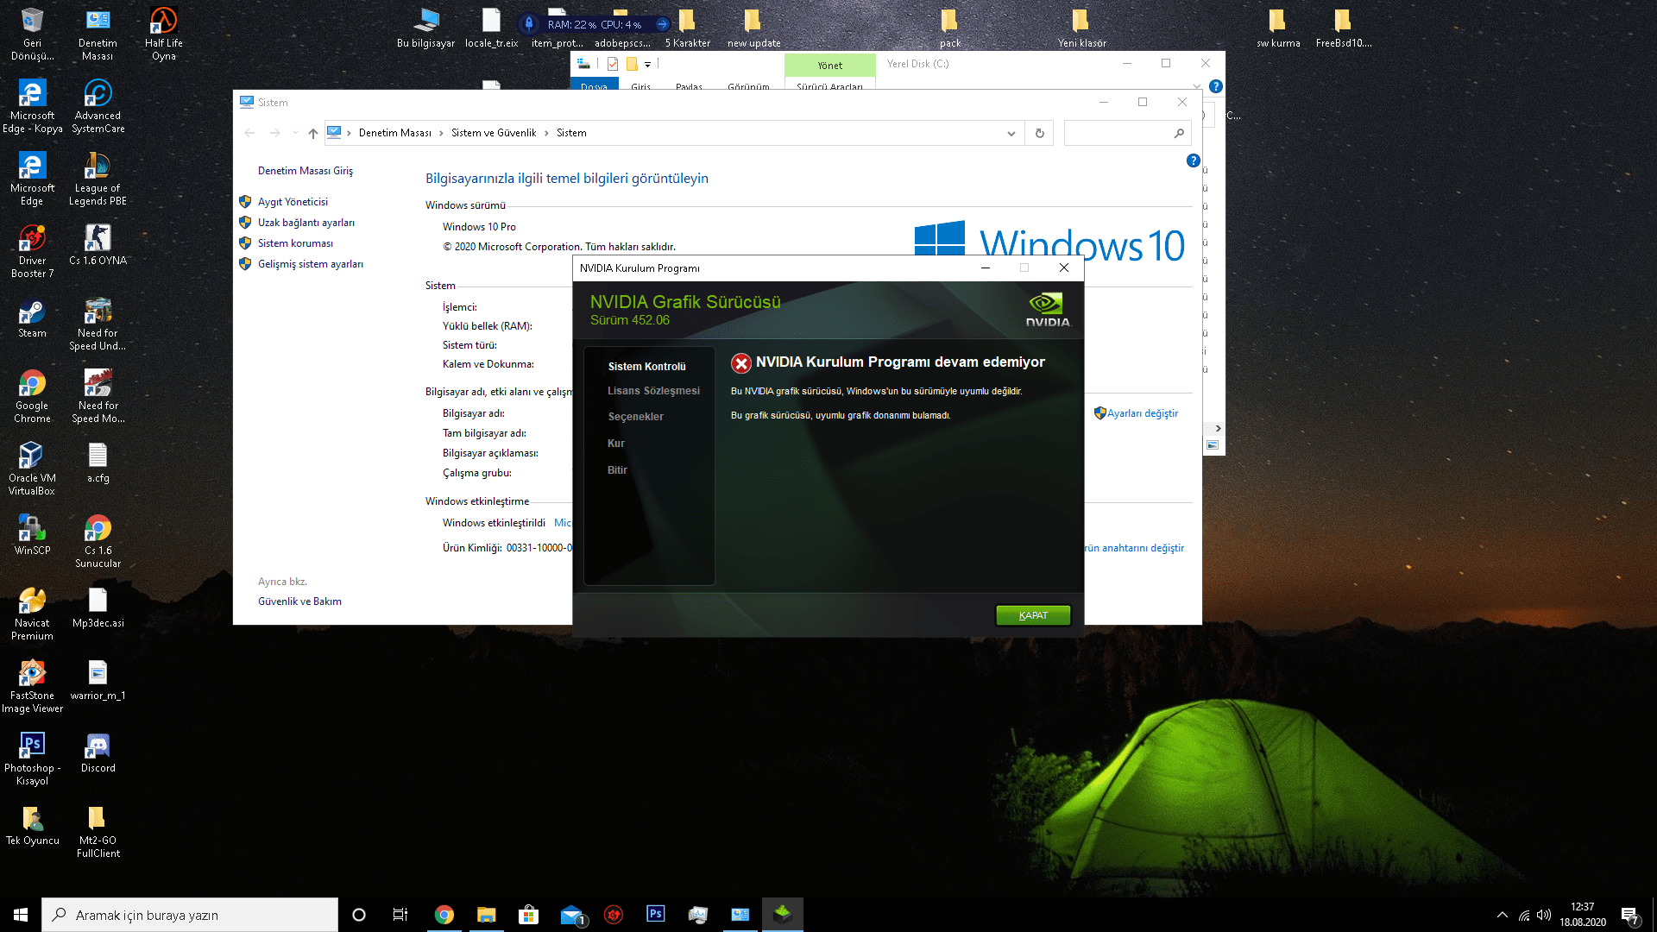Open the Windows Start menu
This screenshot has width=1657, height=932.
[21, 915]
